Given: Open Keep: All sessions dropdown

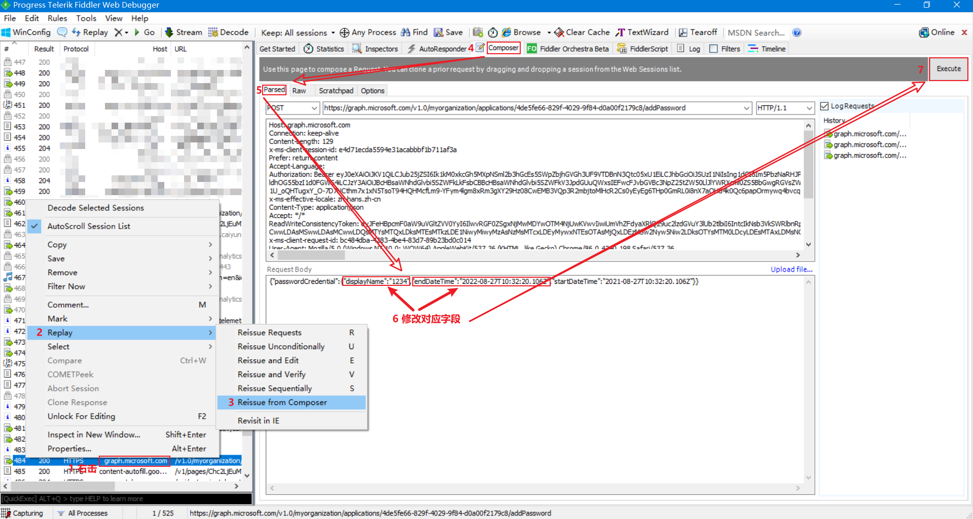Looking at the screenshot, I should click(298, 32).
